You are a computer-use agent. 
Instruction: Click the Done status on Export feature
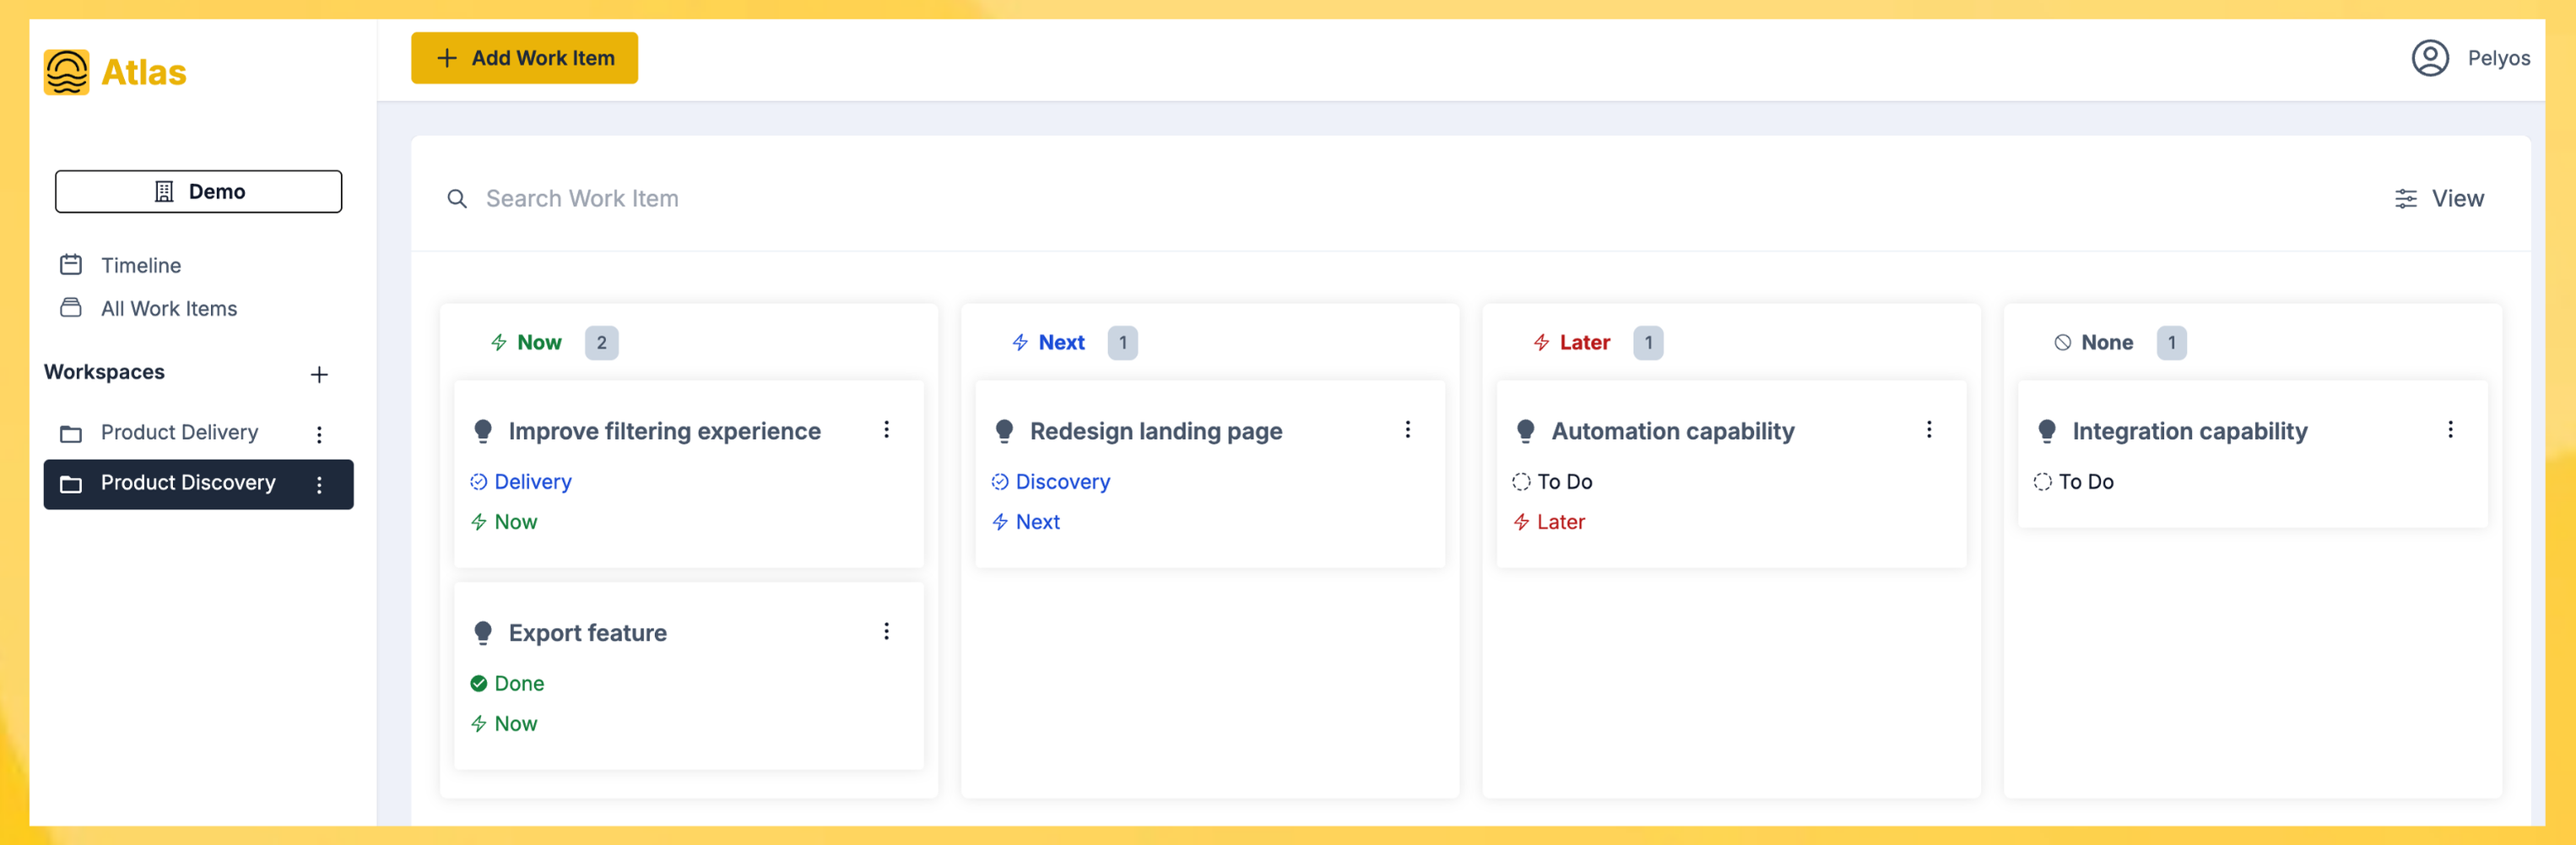coord(518,683)
